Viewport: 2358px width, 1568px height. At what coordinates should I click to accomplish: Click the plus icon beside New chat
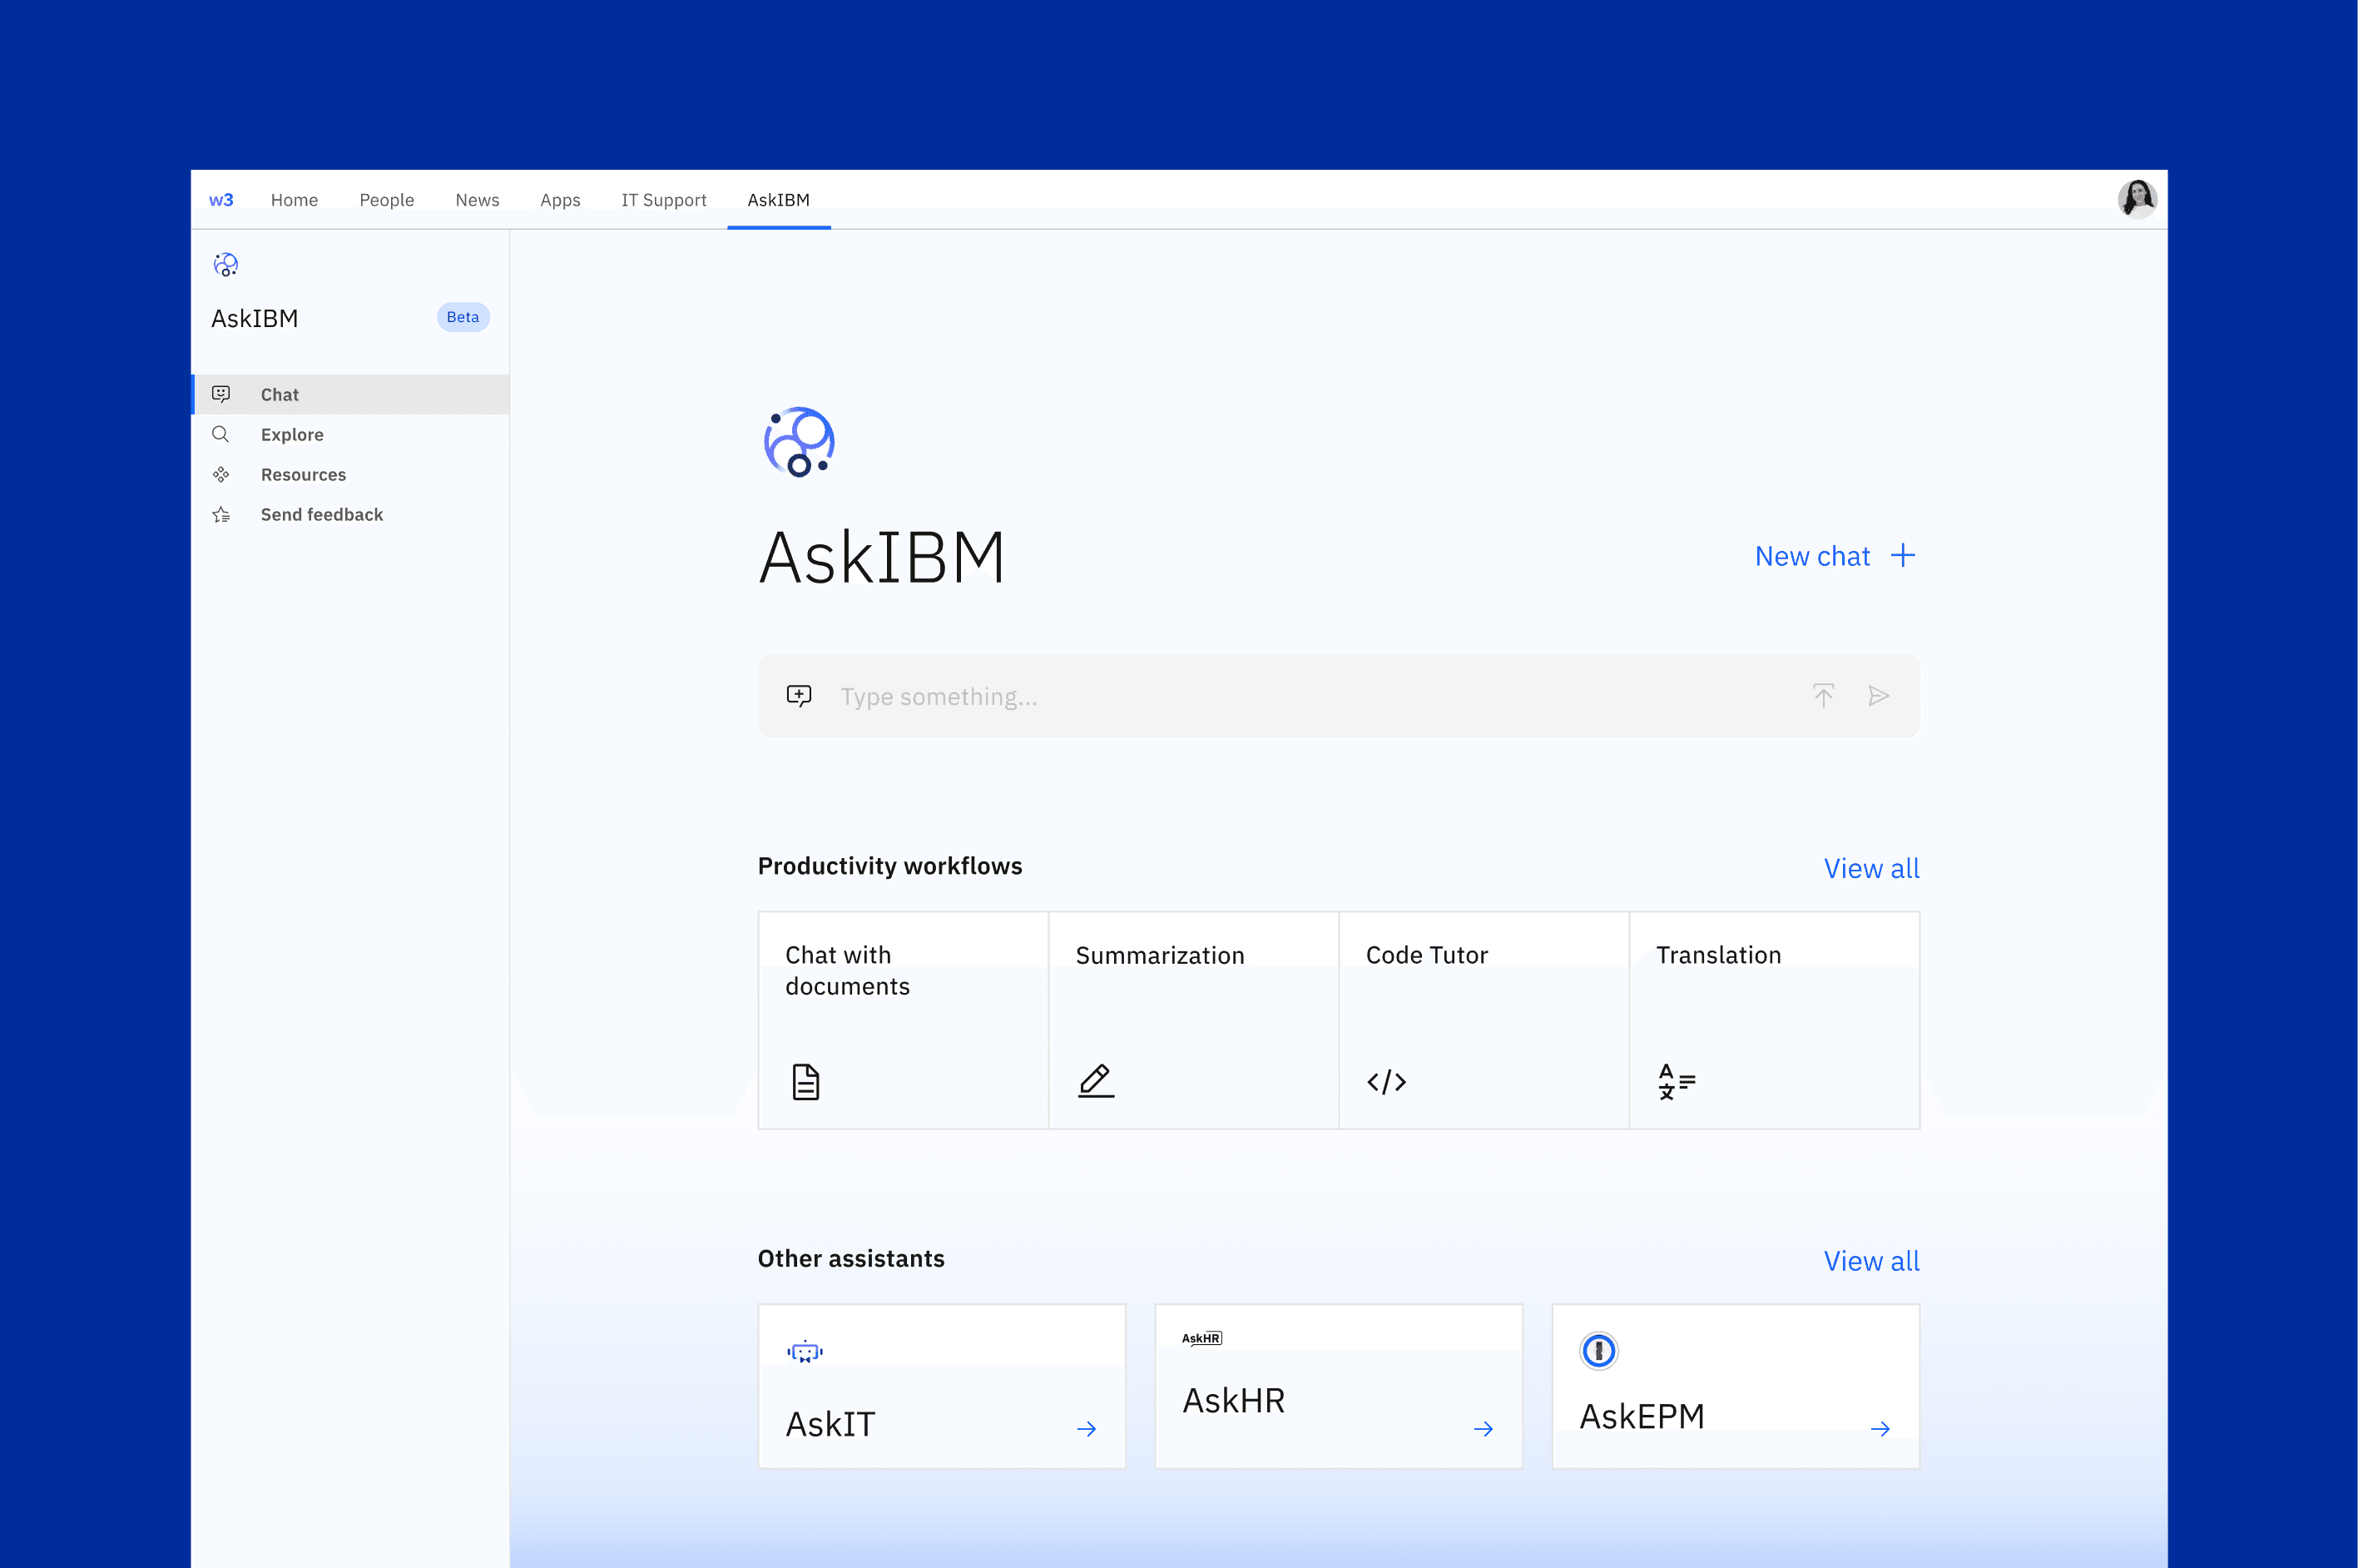(1903, 556)
